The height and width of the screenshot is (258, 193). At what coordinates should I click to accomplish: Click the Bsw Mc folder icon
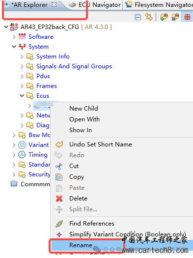pos(22,135)
